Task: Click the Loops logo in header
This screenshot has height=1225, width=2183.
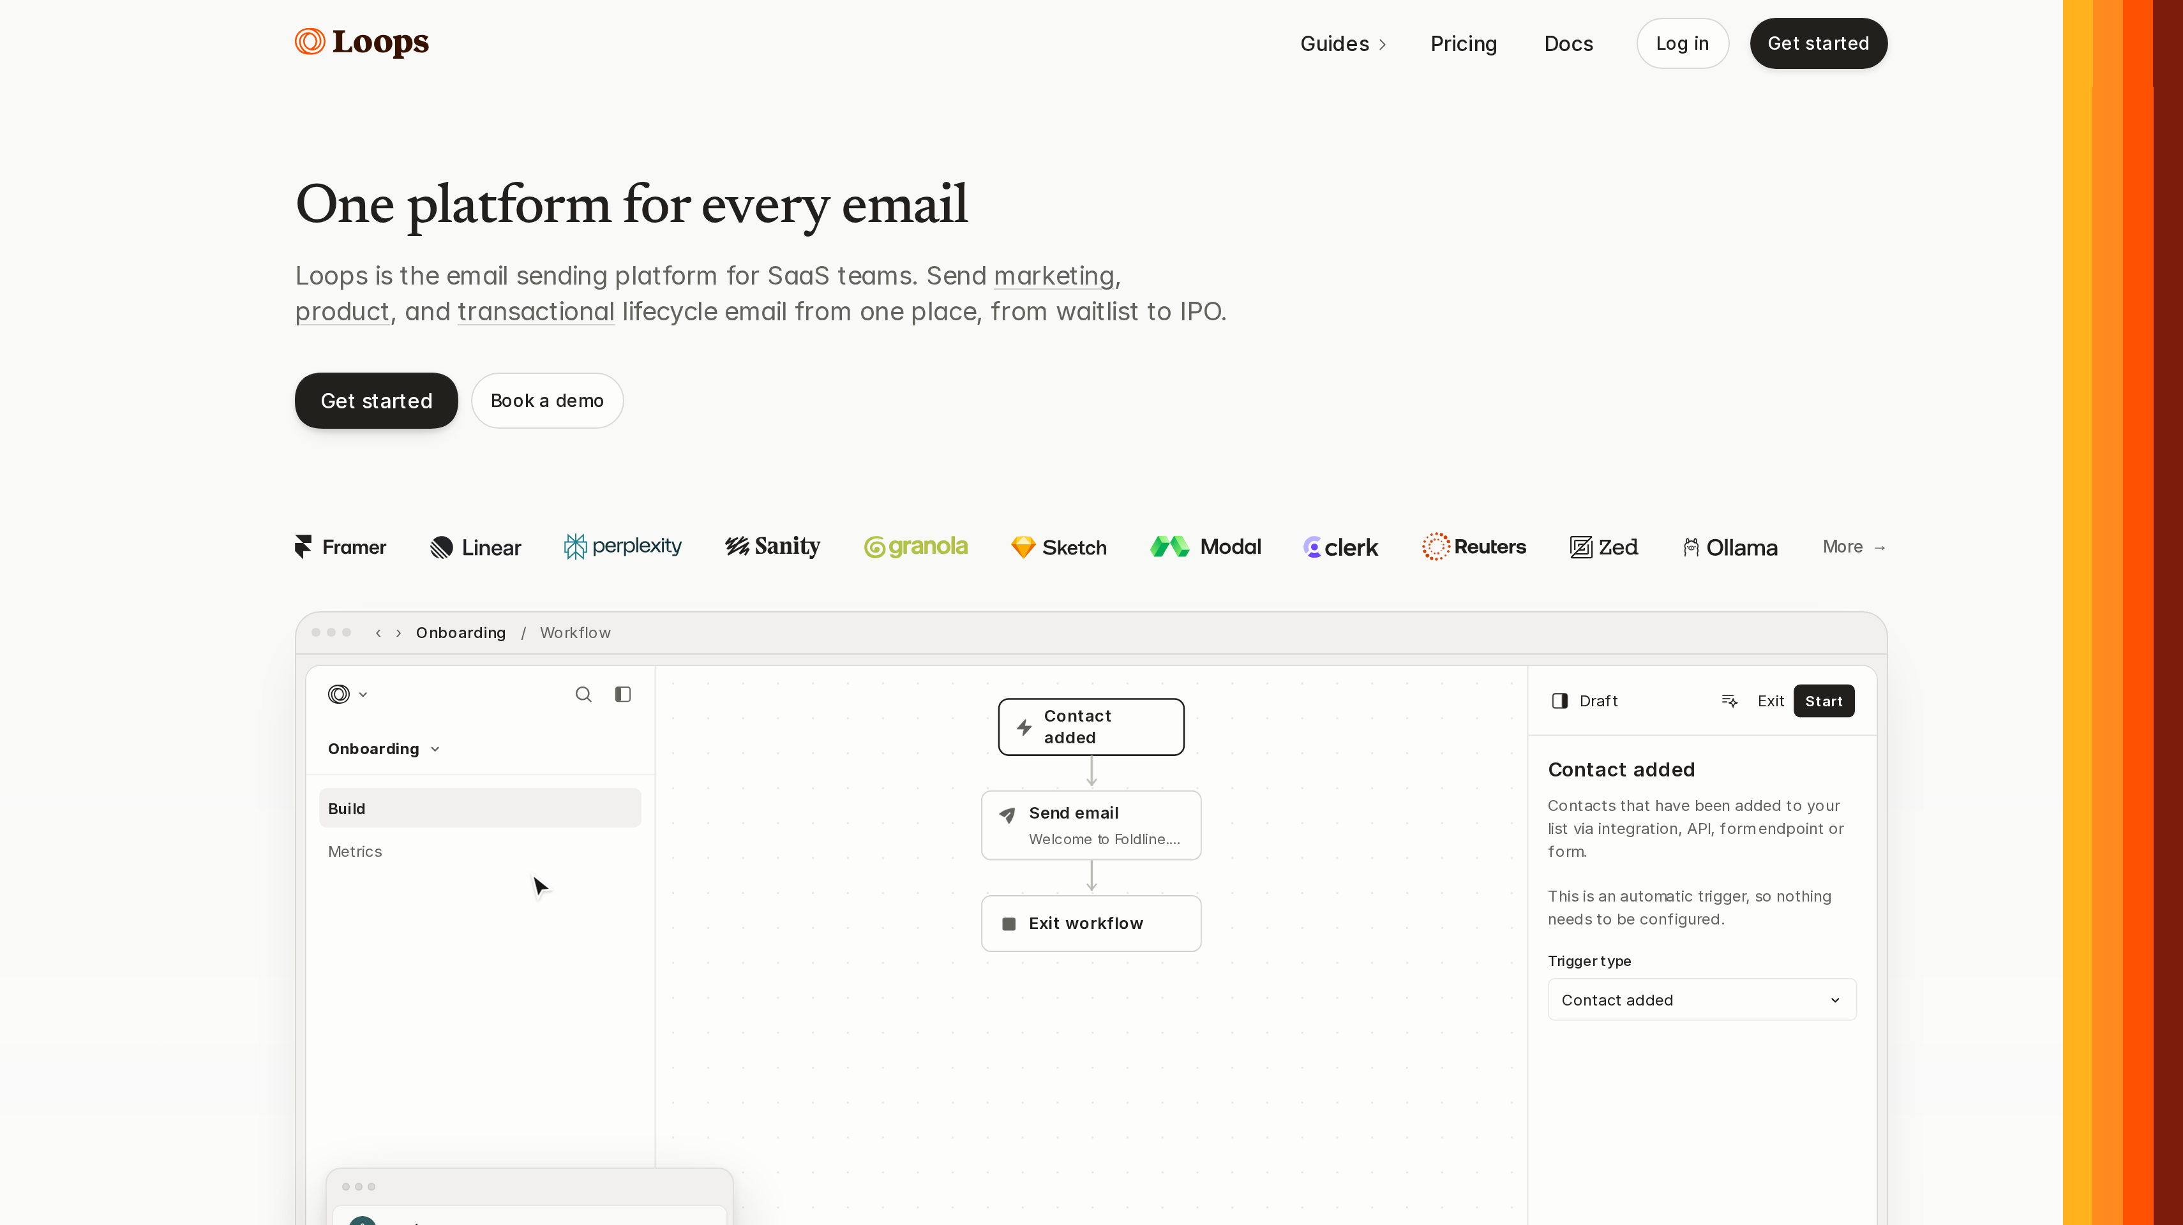Action: click(362, 41)
